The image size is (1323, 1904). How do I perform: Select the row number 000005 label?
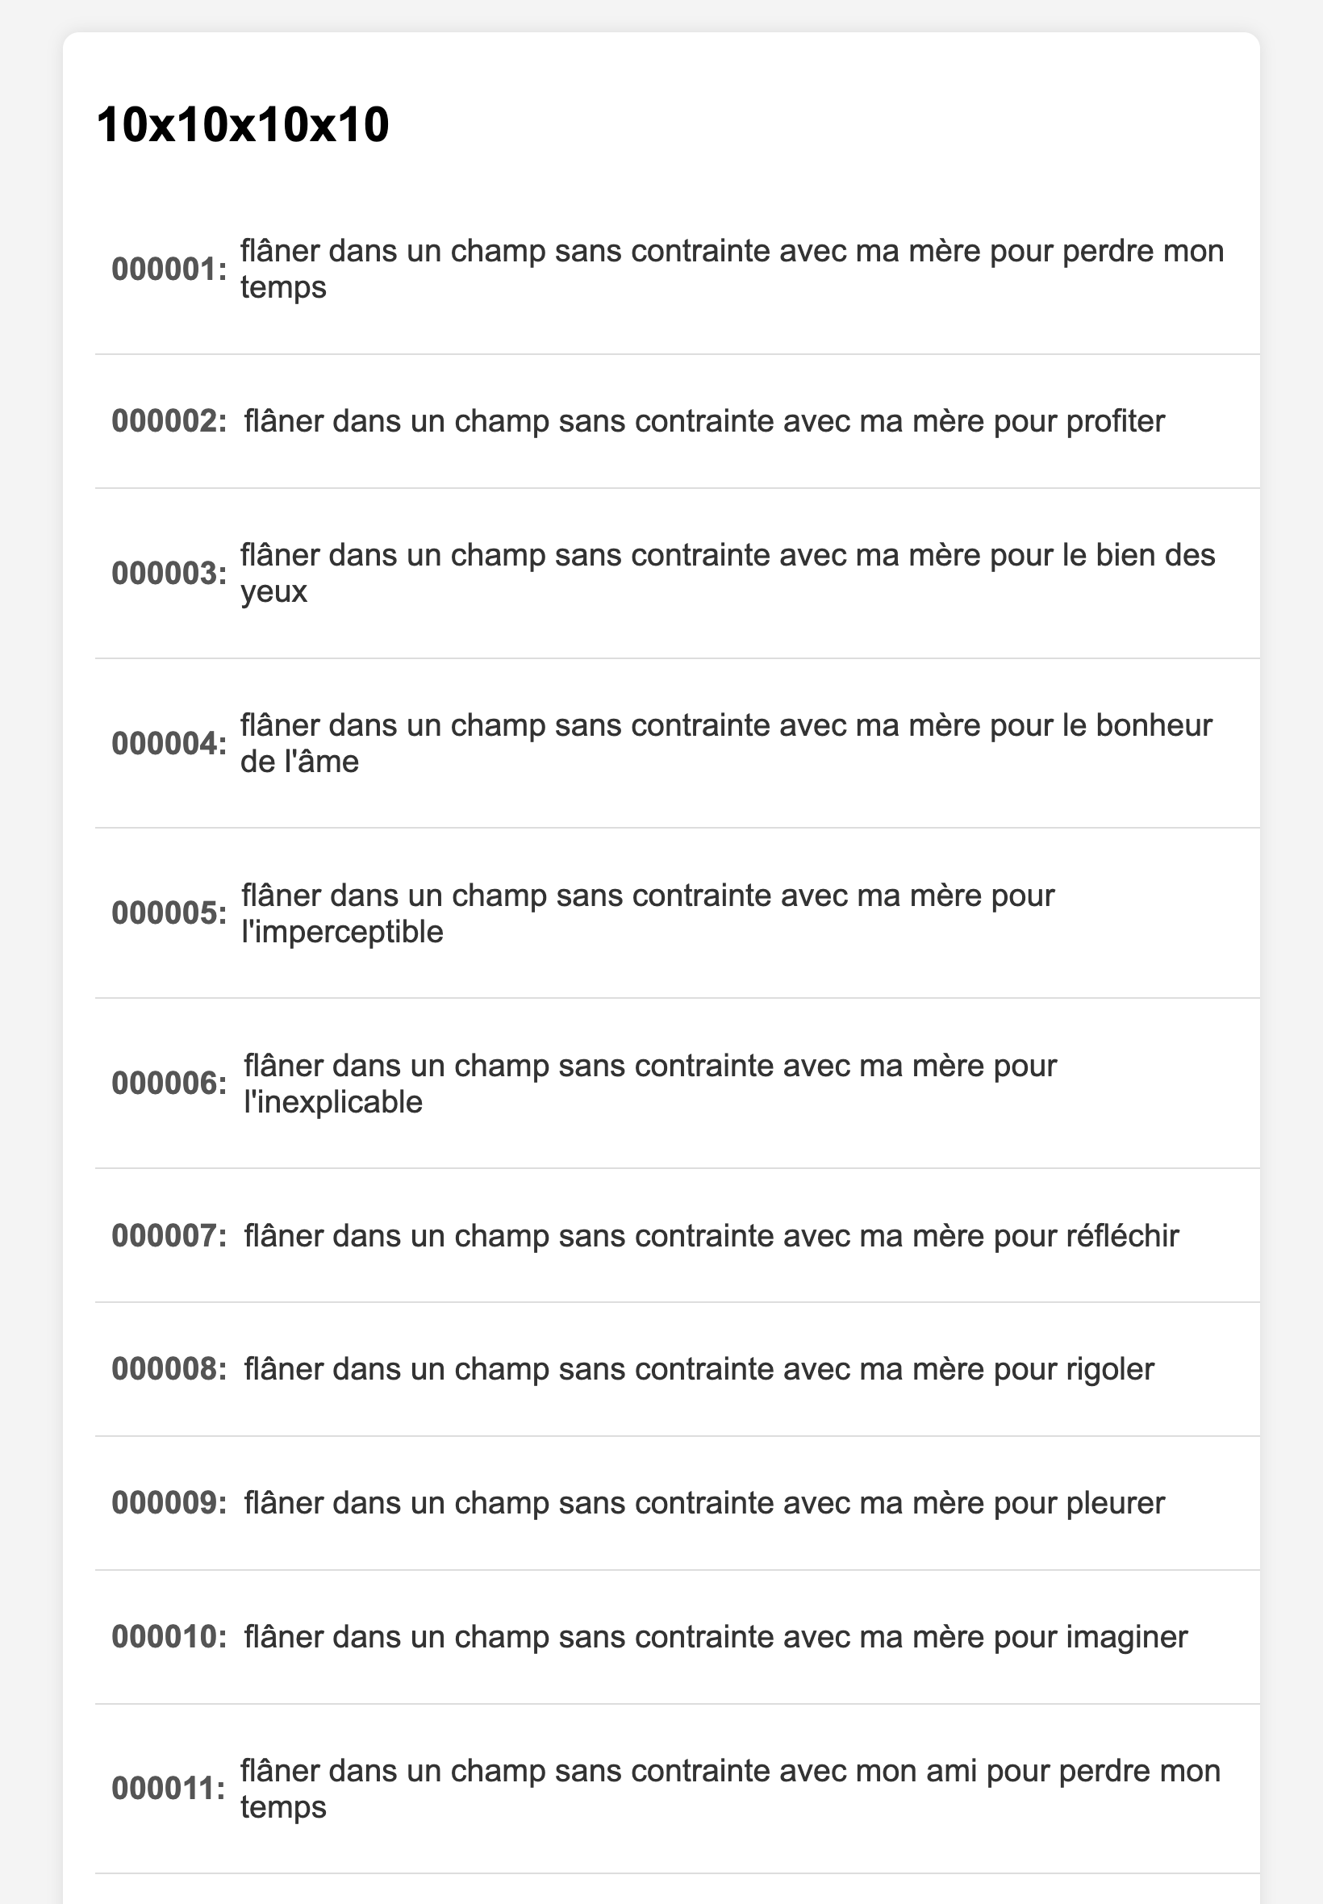tap(169, 913)
